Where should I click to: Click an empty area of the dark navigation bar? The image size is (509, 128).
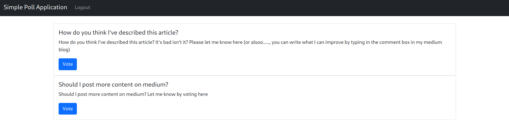click(292, 8)
